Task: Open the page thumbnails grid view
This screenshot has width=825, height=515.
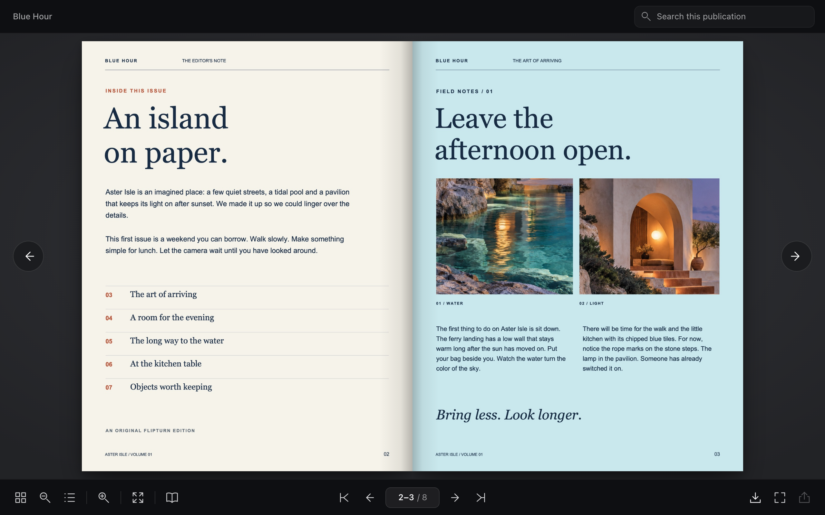Action: coord(20,497)
